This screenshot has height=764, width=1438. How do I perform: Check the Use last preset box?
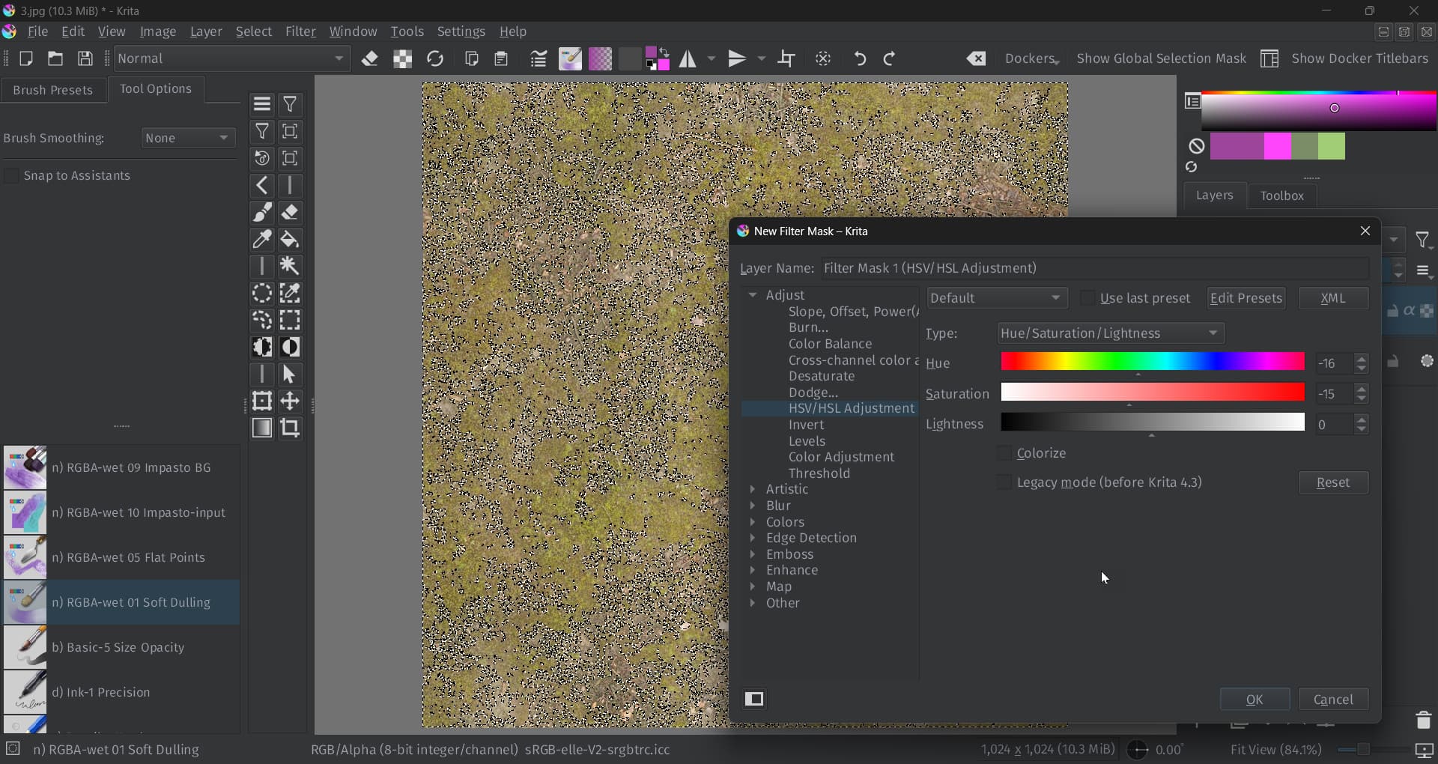tap(1087, 298)
